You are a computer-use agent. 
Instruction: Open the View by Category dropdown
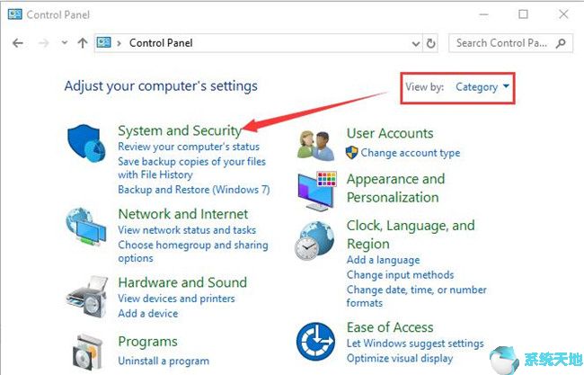[x=482, y=87]
